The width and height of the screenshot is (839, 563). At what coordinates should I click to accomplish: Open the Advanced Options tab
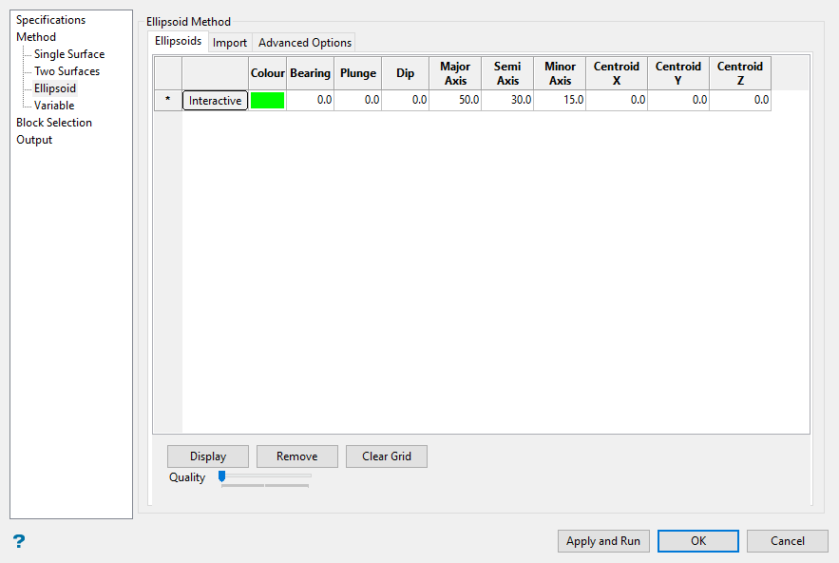tap(305, 43)
